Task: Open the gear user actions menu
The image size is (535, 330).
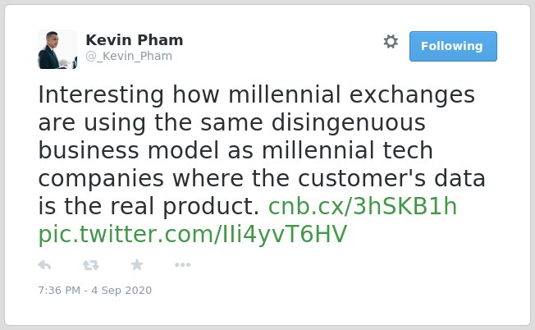Action: click(391, 42)
